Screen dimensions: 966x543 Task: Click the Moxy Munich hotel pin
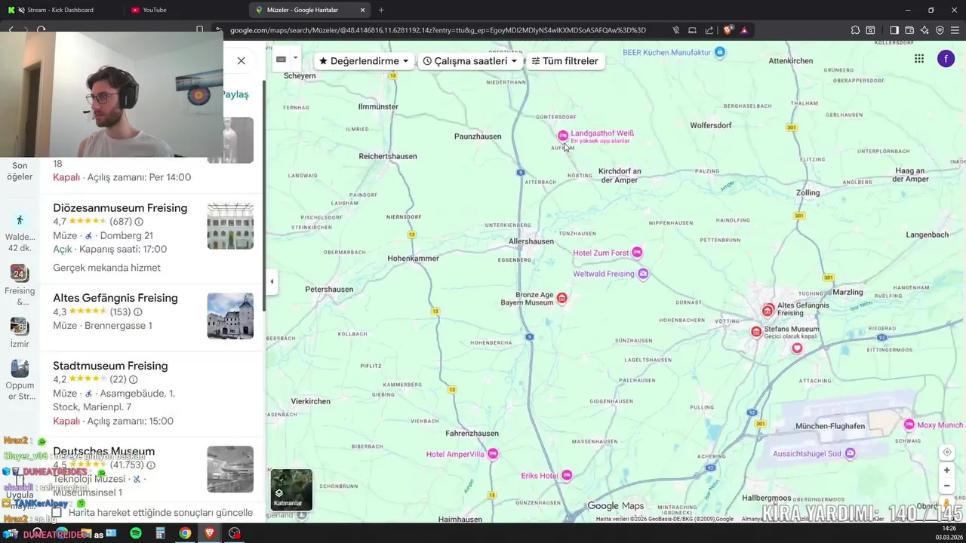click(909, 425)
